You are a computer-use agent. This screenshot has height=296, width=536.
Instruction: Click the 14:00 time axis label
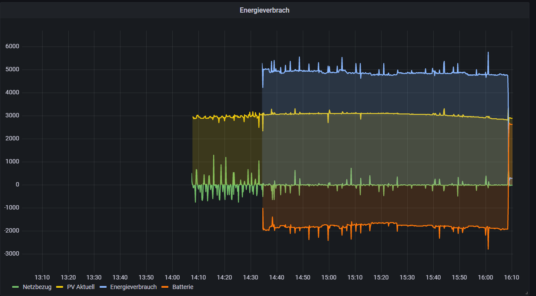pos(172,277)
